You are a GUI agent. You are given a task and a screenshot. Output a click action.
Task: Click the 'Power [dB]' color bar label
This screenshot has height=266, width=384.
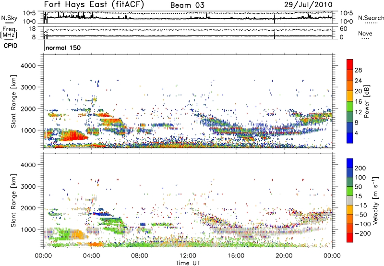point(367,101)
